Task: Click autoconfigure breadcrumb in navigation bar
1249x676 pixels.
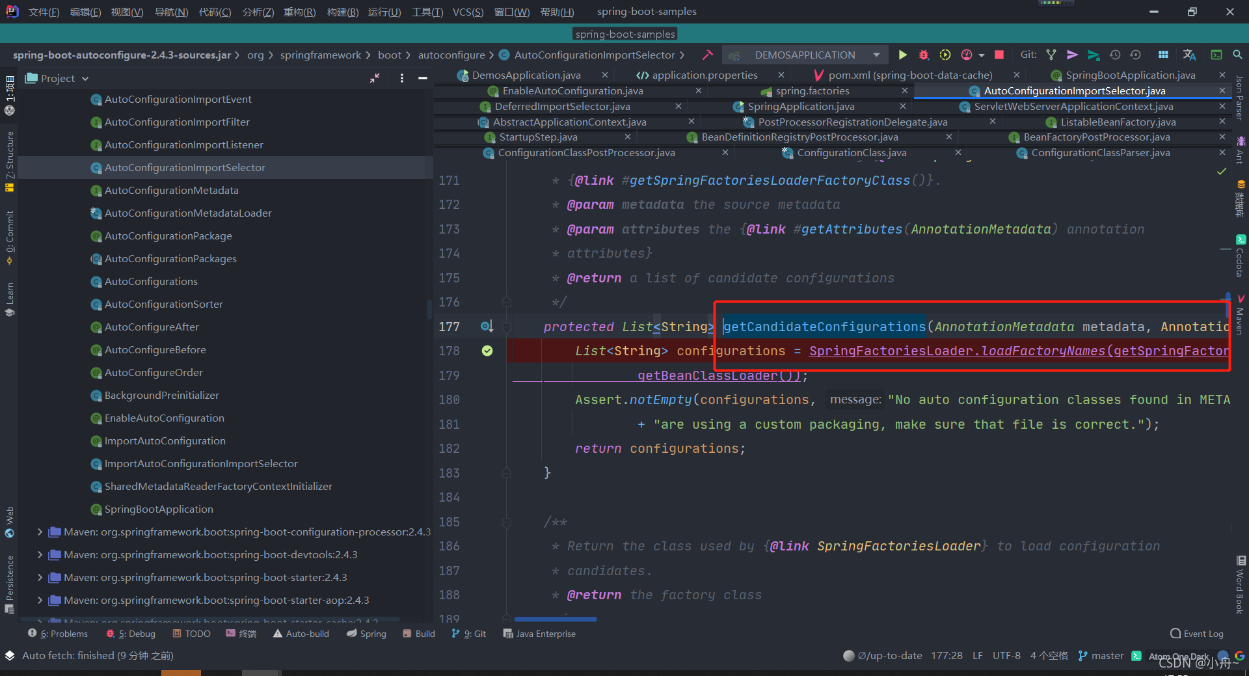Action: (x=451, y=55)
